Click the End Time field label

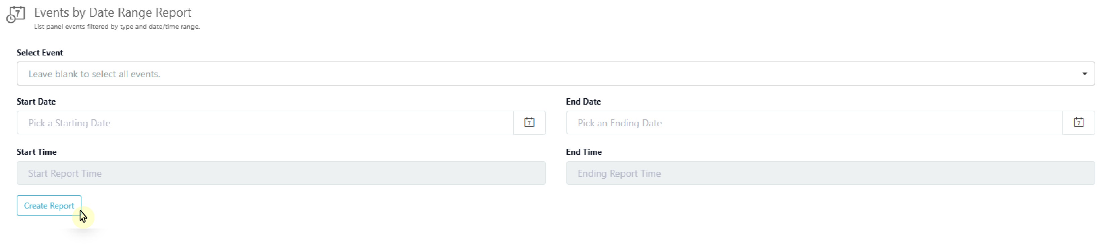[x=584, y=151]
